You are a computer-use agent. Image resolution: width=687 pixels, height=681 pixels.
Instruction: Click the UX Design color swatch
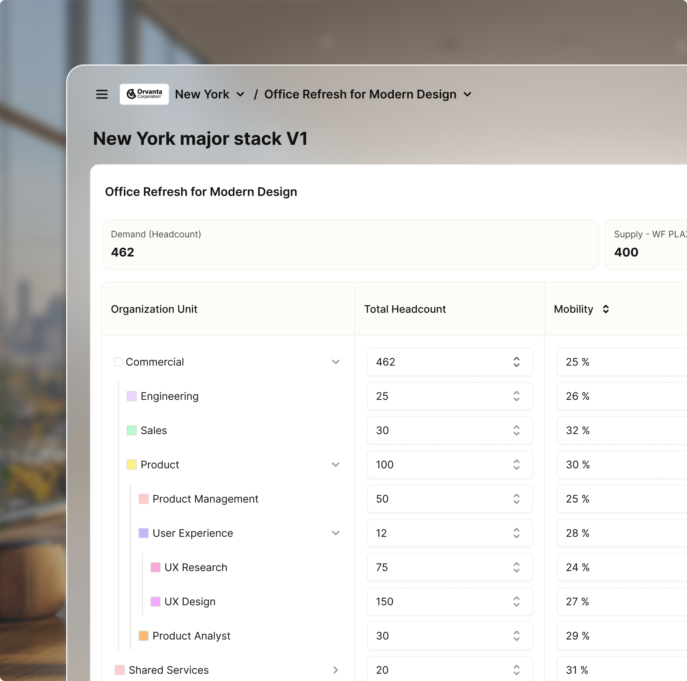tap(156, 602)
